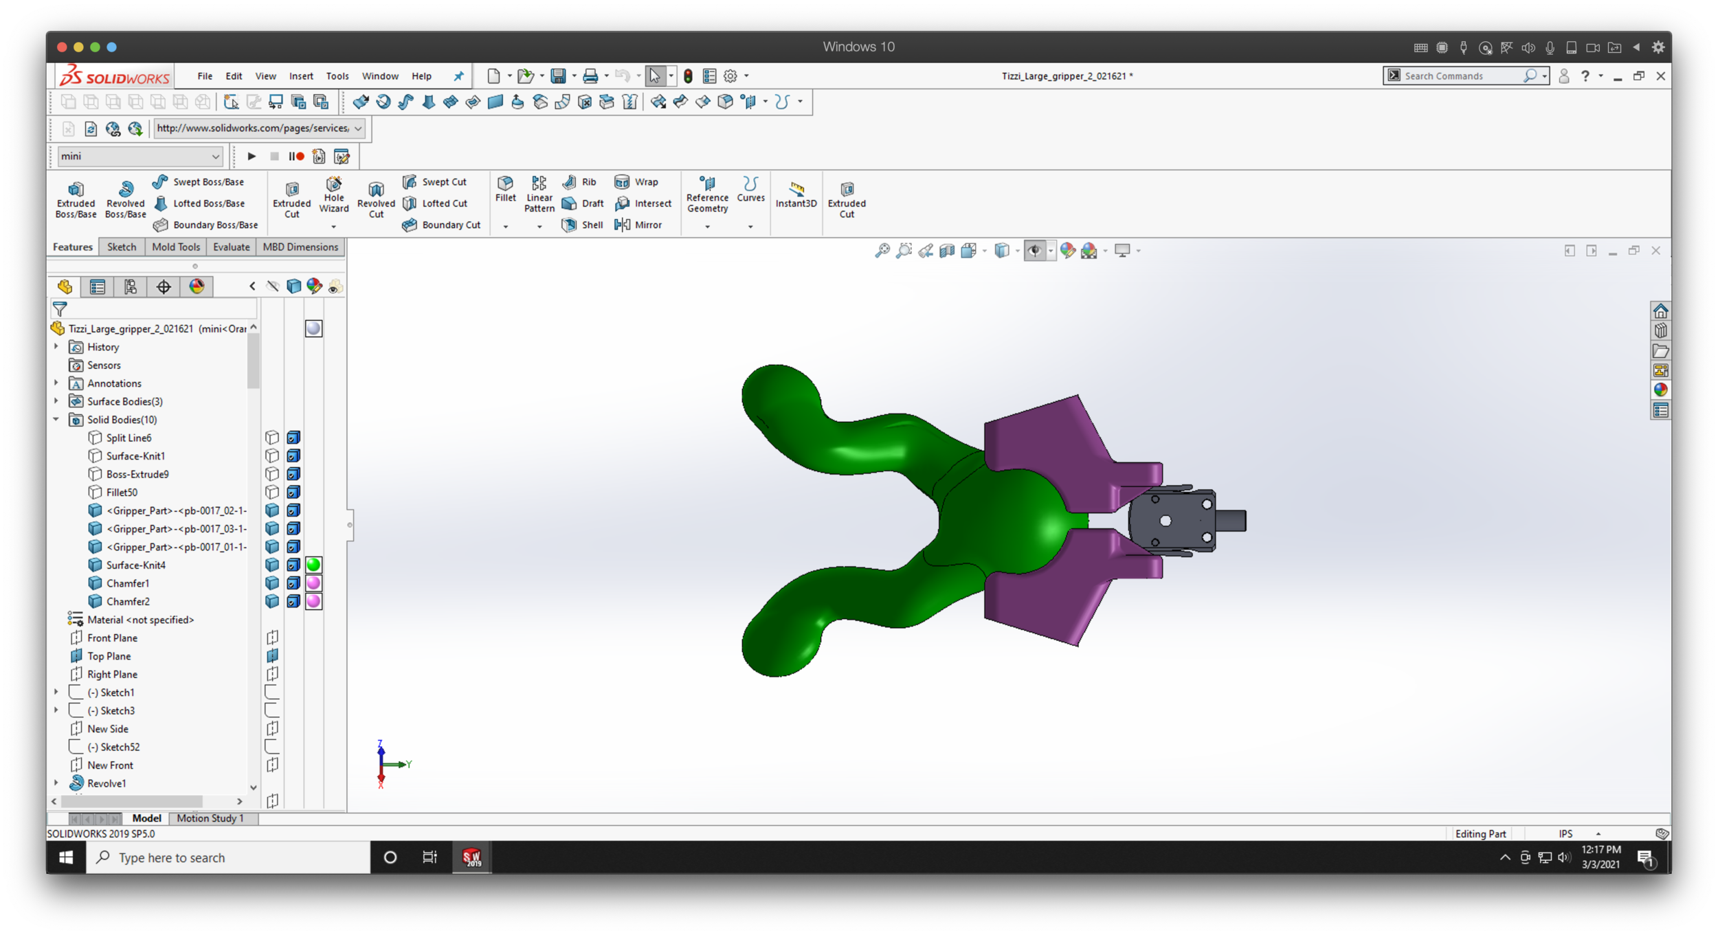Expand the Revolve1 feature
Viewport: 1718px width, 935px height.
click(x=56, y=783)
